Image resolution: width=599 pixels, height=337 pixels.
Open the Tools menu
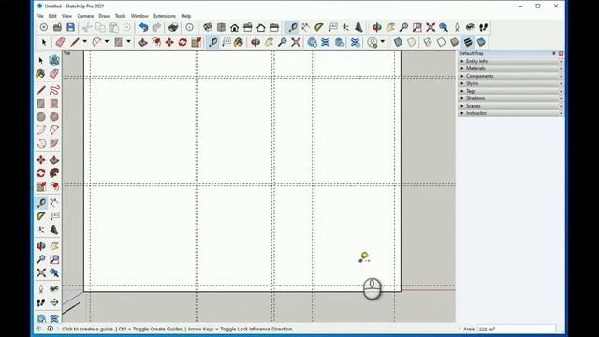[120, 16]
